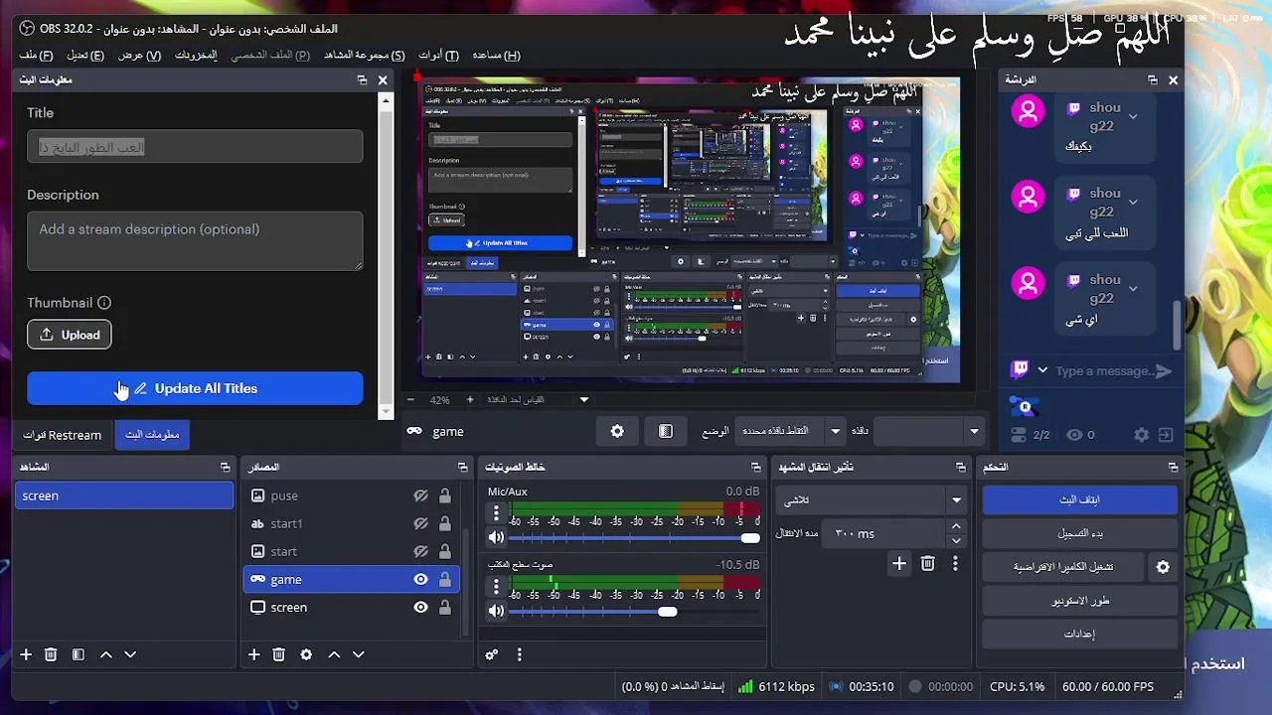Open the window selection dropdown in the source toolbar
The width and height of the screenshot is (1272, 715).
[x=930, y=431]
